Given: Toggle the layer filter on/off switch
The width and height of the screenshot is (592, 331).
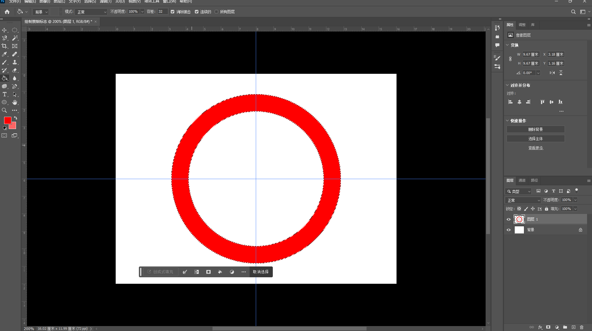Looking at the screenshot, I should click(577, 191).
